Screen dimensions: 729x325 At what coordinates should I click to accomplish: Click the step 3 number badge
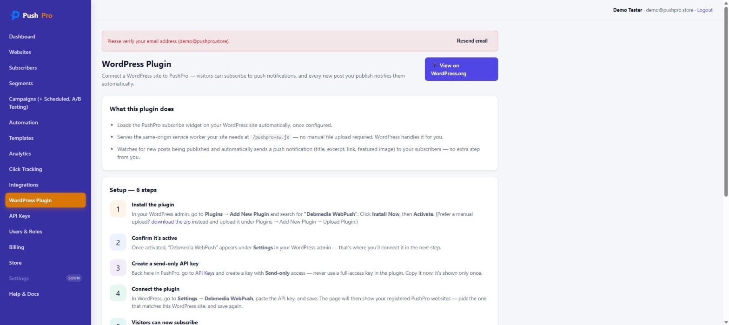[118, 268]
